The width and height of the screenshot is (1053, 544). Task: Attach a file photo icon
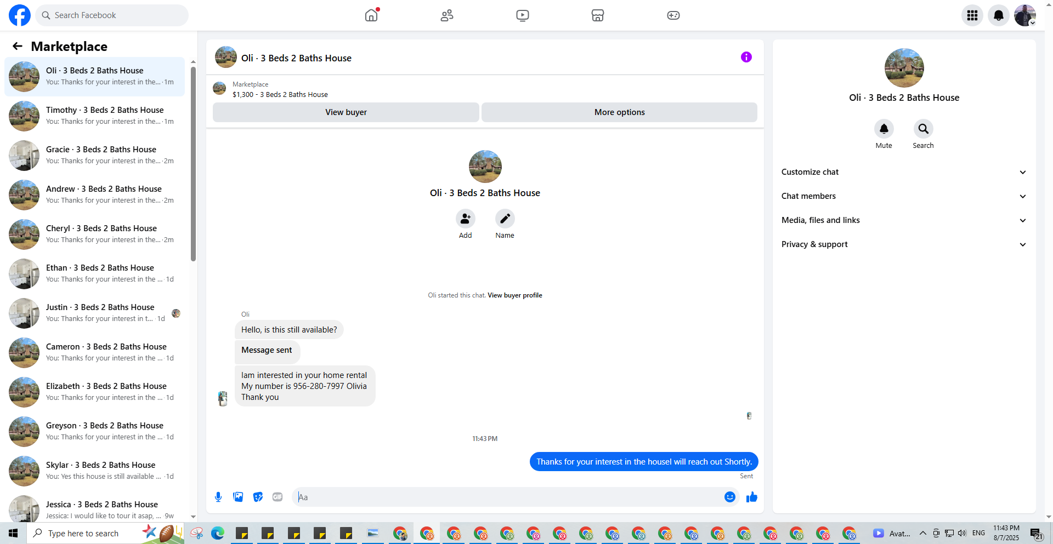click(238, 497)
